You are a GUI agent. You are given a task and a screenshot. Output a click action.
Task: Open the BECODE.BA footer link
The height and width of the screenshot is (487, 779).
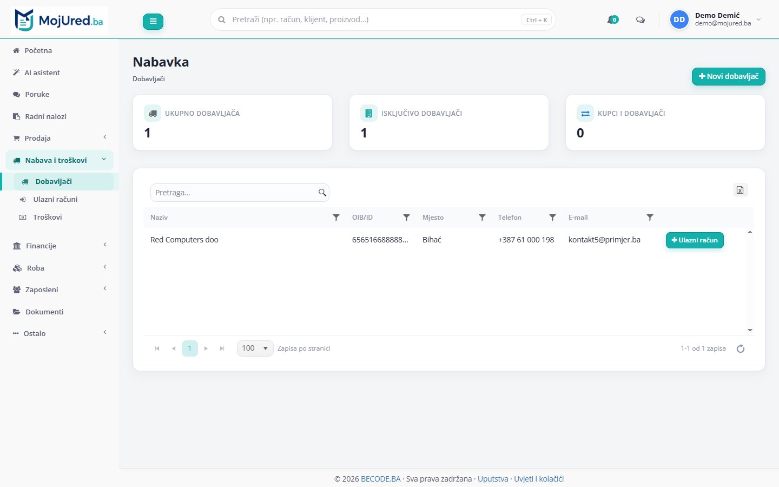coord(381,479)
